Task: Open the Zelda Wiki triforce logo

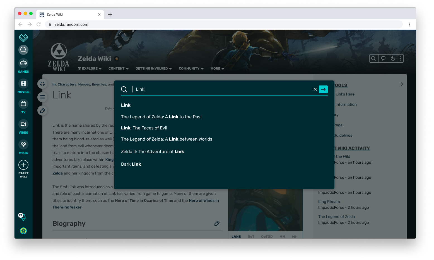Action: 59,57
